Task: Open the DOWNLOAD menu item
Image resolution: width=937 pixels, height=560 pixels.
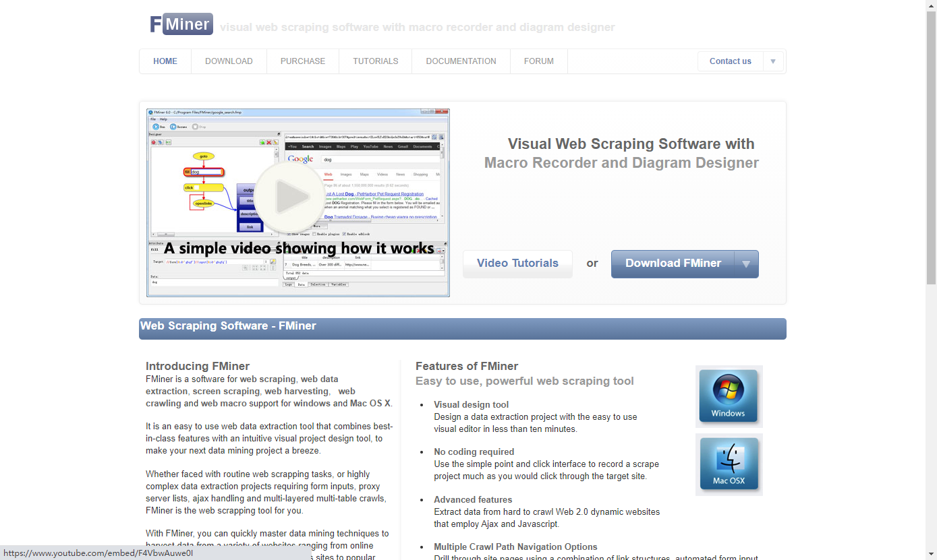Action: (x=229, y=61)
